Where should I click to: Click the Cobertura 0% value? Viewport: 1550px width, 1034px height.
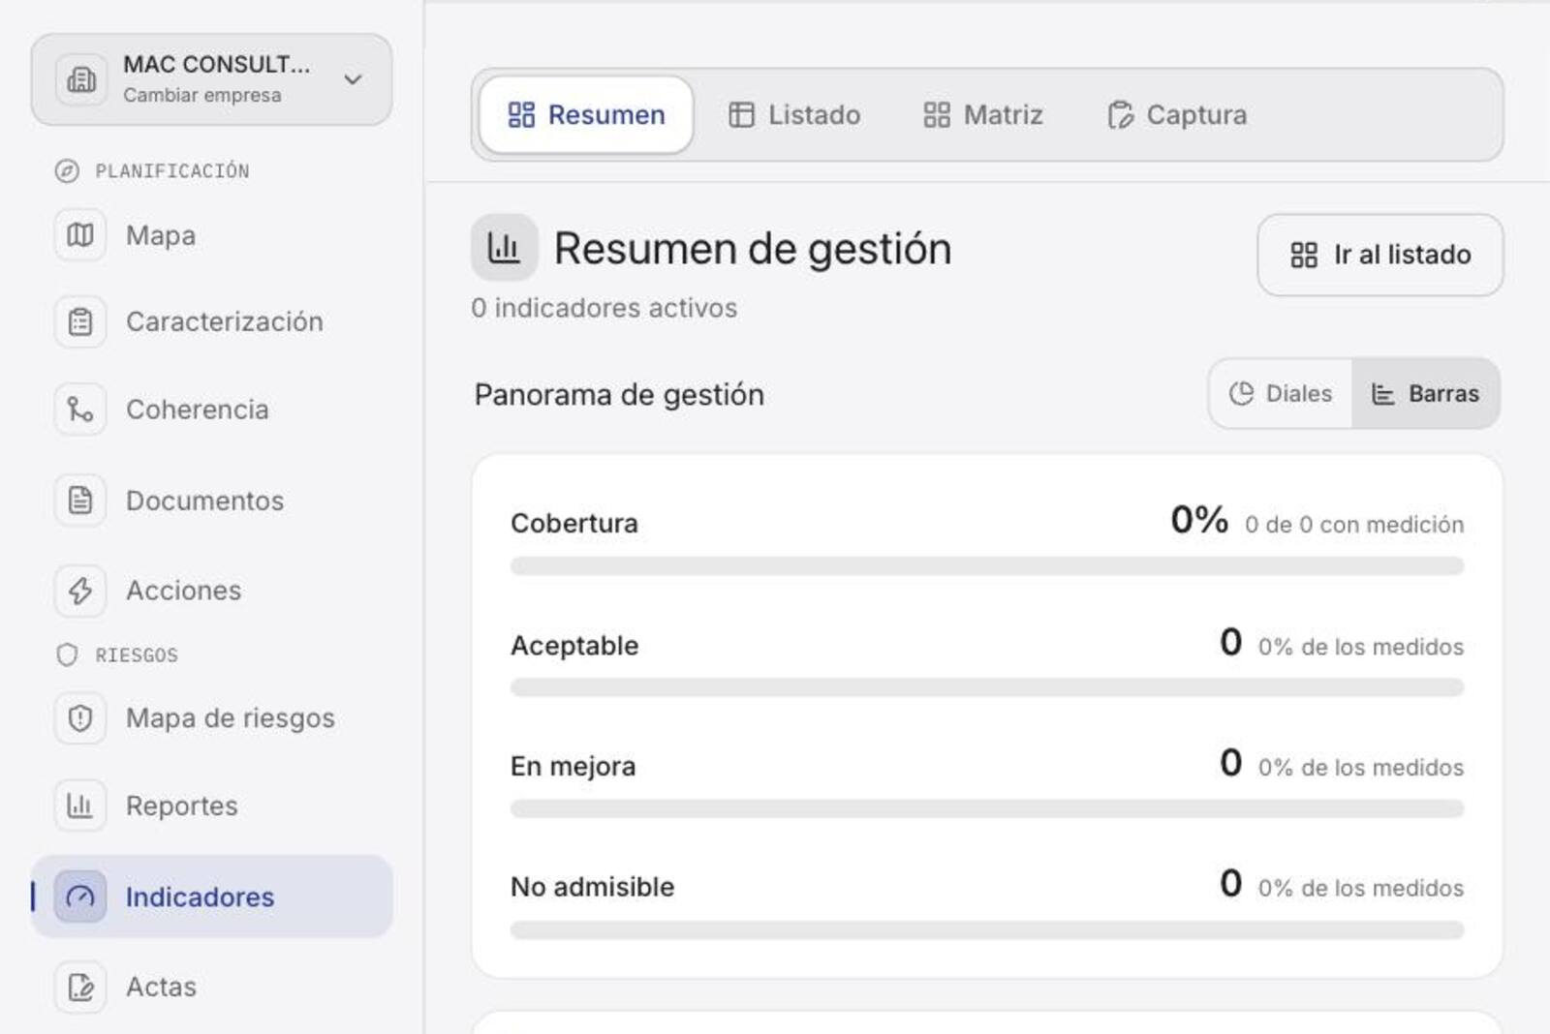[x=1199, y=520]
